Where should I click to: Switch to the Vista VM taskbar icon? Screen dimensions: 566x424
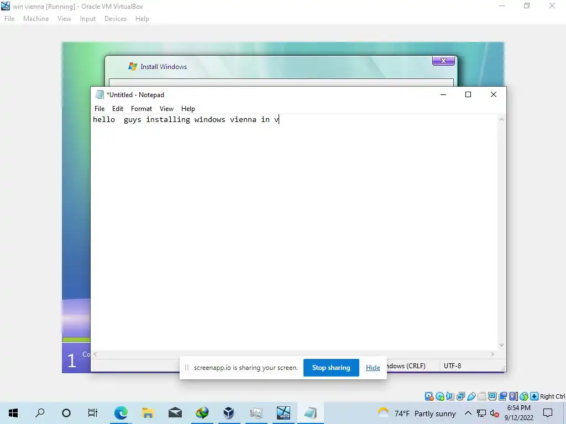coord(284,413)
